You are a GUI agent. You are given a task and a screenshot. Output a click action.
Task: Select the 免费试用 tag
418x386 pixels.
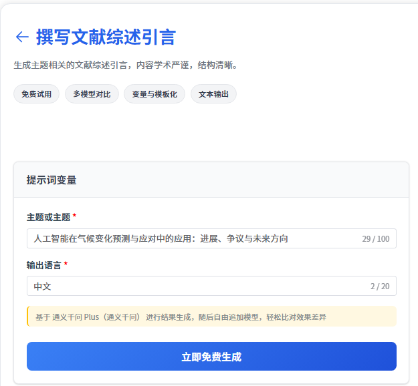tap(37, 94)
